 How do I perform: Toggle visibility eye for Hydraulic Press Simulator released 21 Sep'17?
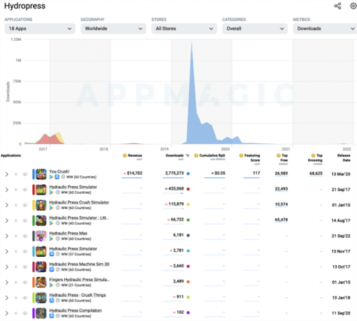(25, 189)
